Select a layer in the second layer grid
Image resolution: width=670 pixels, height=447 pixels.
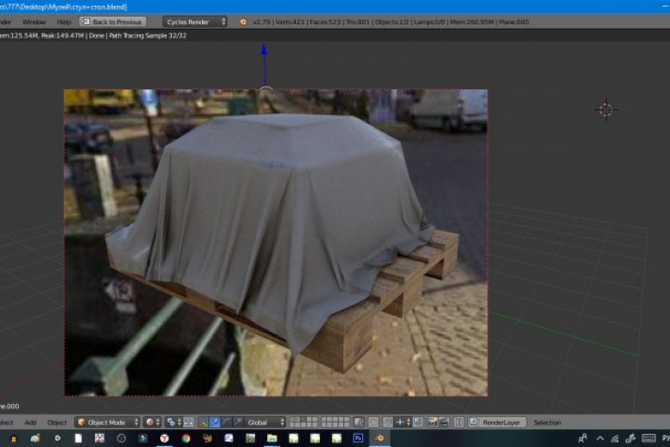(335, 422)
